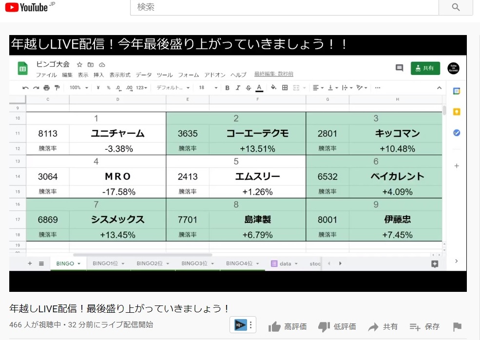Open the comment history icon
The height and width of the screenshot is (340, 480).
pos(399,68)
